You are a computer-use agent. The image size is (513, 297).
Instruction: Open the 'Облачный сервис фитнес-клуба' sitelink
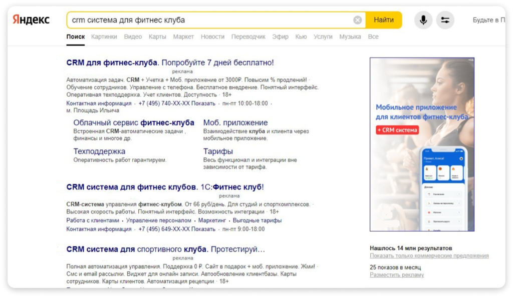coord(133,122)
